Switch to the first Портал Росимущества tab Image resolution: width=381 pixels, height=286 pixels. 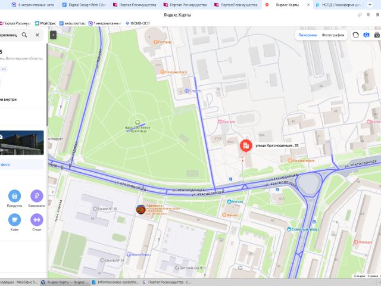point(135,5)
